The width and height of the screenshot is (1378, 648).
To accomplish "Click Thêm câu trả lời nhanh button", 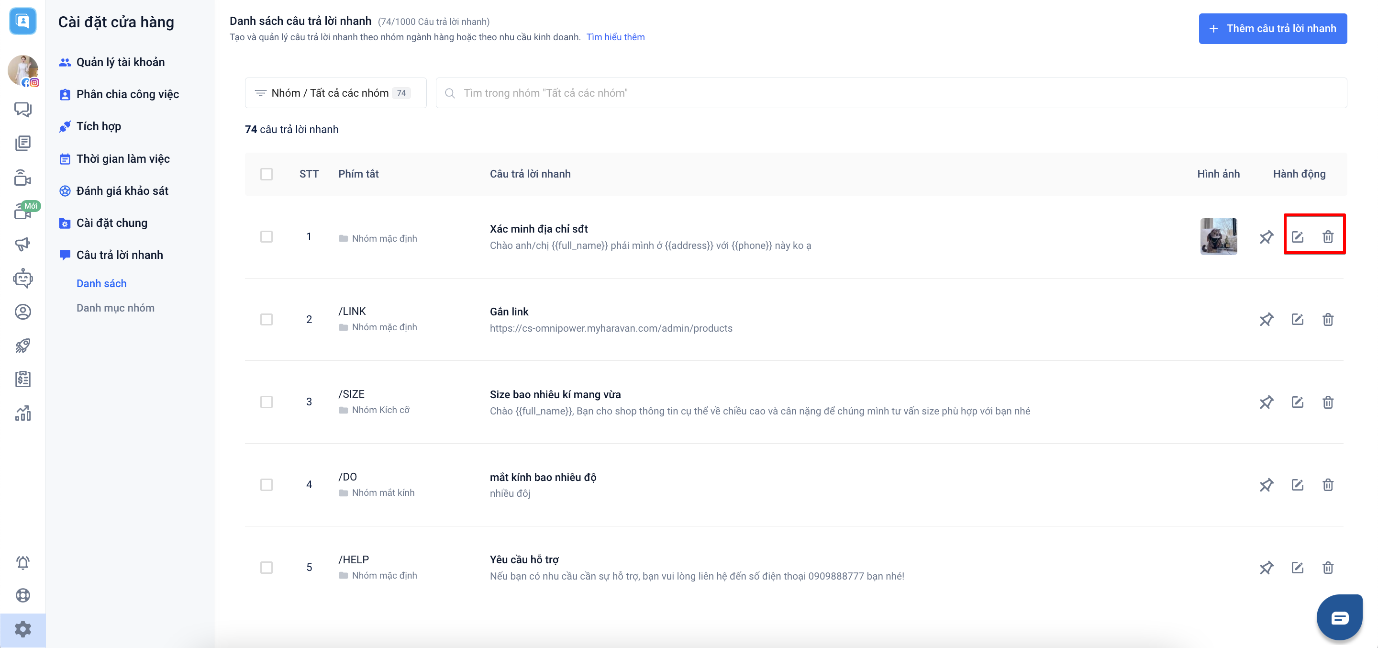I will (1272, 29).
